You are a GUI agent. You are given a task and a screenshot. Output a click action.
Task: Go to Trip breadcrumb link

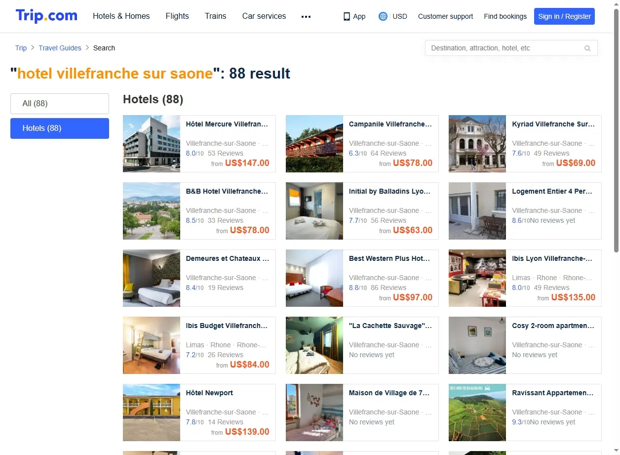pos(21,48)
